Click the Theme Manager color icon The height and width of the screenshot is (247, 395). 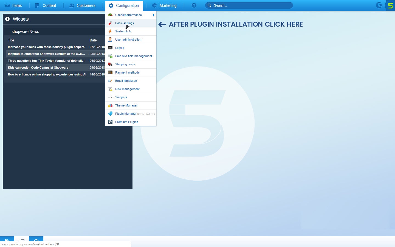110,105
